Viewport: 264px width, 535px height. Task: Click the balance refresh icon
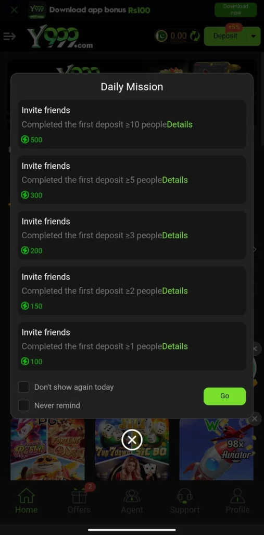195,36
